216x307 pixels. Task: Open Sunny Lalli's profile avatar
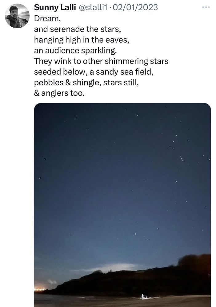click(17, 16)
